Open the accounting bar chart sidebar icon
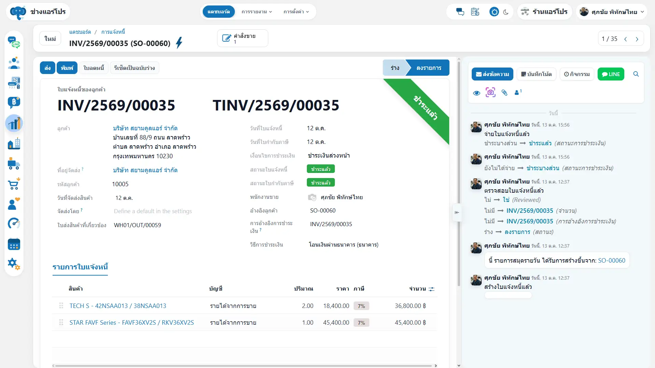The image size is (655, 368). click(x=14, y=123)
